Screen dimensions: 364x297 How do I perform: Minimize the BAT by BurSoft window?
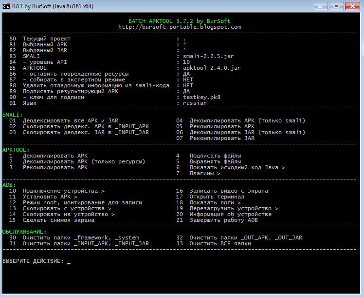pyautogui.click(x=320, y=6)
